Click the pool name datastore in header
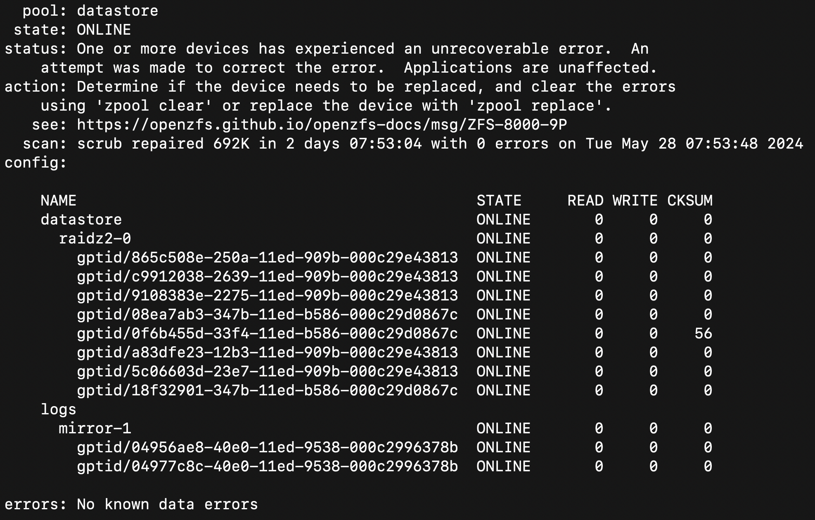Screen dimensions: 815x520 118,11
